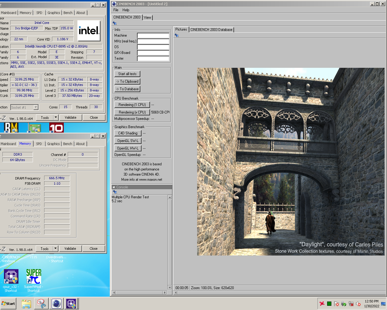Click the green square tray icon
Viewport: 387px width, 310px height.
point(329,304)
